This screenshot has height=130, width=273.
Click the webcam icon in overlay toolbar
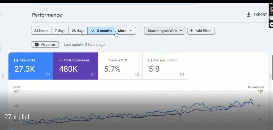click(271, 9)
